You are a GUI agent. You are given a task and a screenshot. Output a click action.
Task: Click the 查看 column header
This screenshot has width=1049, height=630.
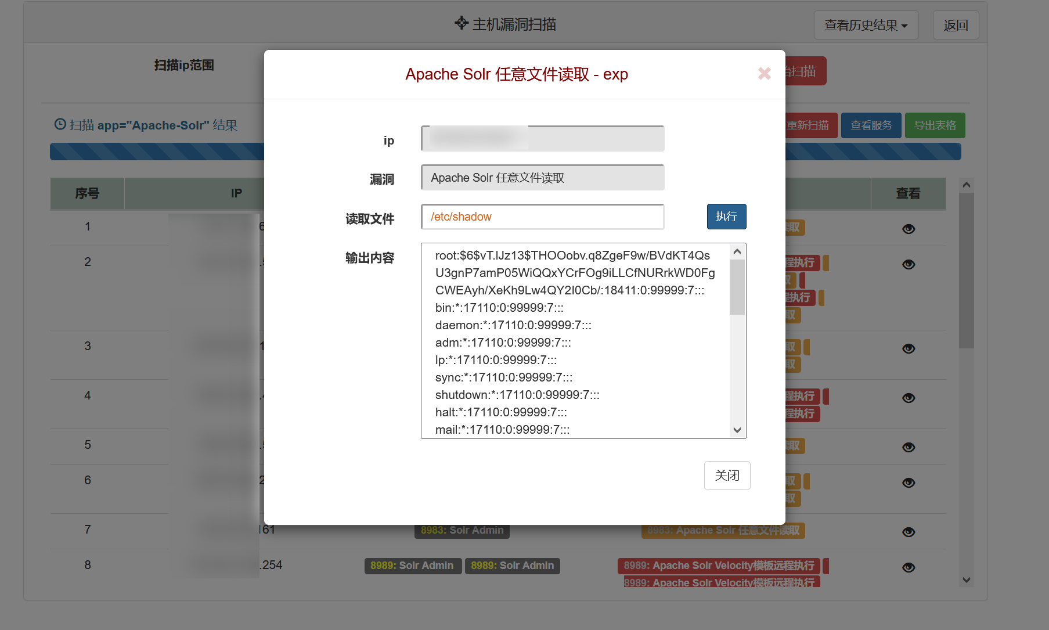click(x=908, y=193)
